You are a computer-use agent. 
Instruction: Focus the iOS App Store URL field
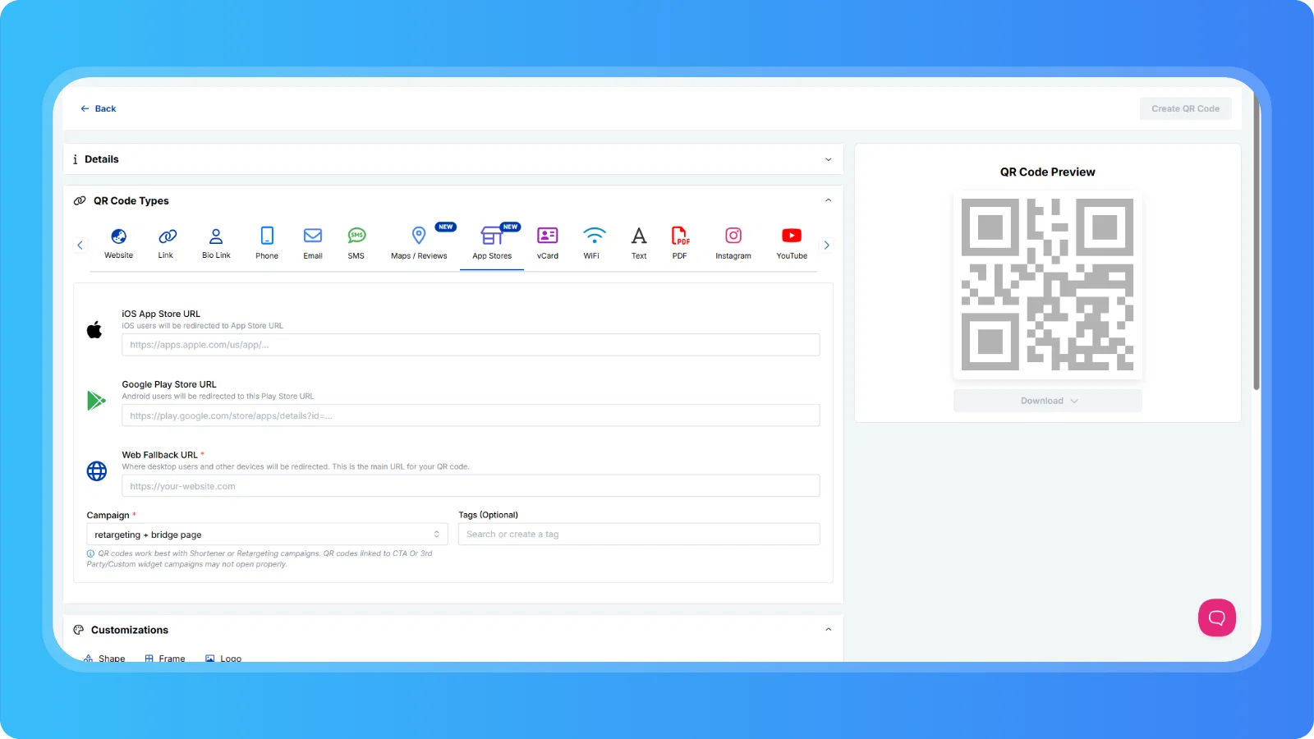pyautogui.click(x=471, y=345)
